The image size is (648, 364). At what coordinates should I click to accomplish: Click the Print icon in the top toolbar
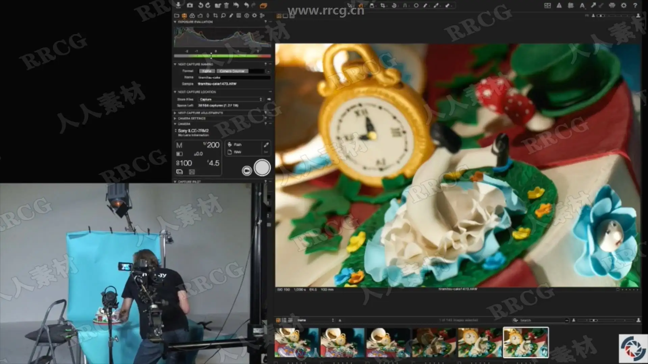click(612, 5)
